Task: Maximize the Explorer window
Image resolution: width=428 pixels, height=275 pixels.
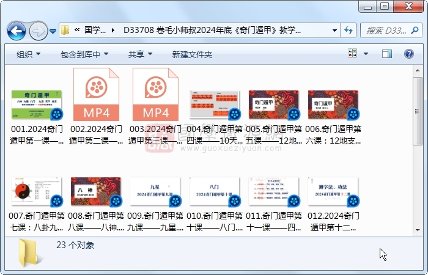Action: coord(385,7)
